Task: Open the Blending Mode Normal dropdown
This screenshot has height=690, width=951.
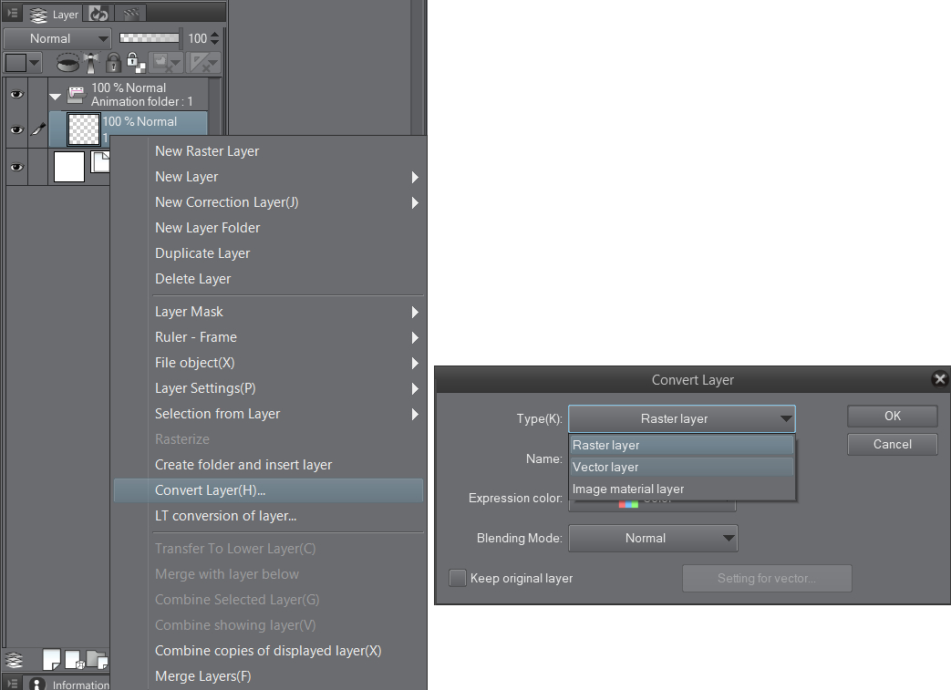Action: click(653, 538)
